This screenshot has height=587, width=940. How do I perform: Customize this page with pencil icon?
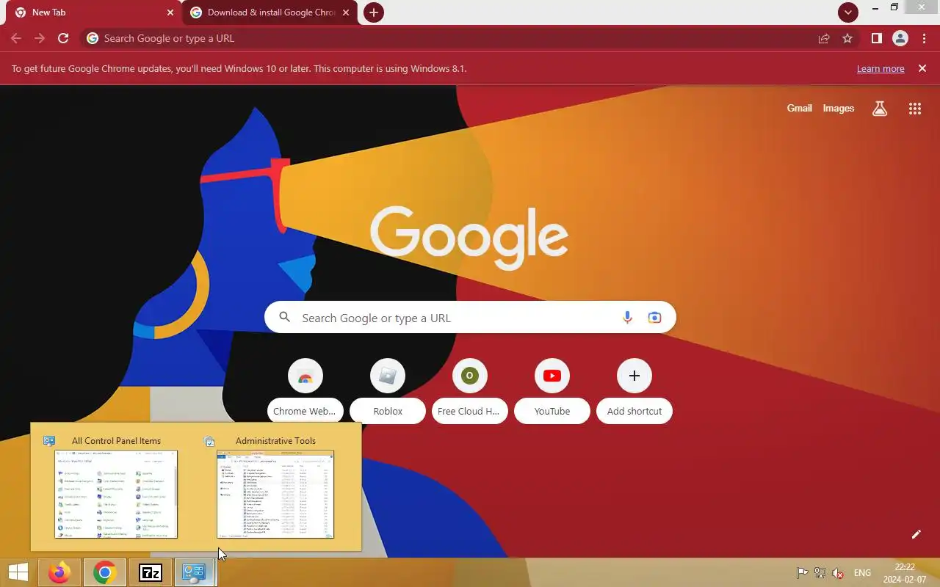[916, 534]
